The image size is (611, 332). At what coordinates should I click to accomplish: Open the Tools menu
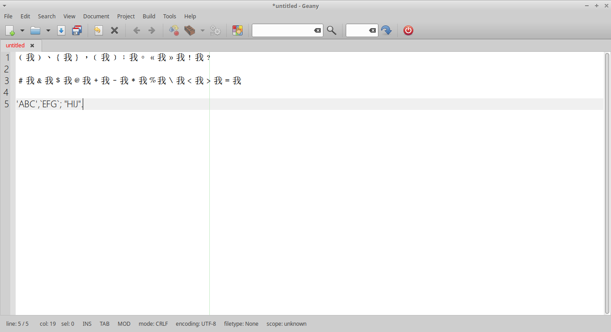point(170,16)
